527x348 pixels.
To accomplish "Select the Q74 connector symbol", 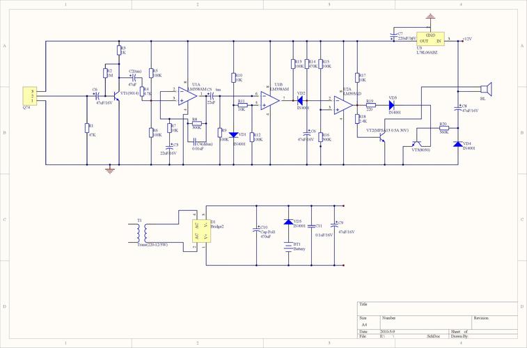I will (29, 96).
